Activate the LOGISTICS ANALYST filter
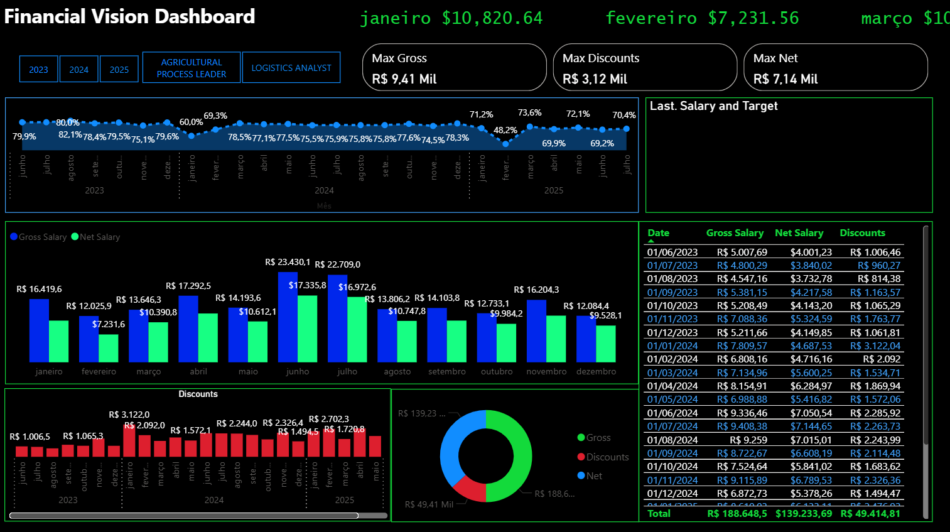 (291, 67)
